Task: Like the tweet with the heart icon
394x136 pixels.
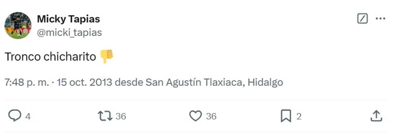Action: point(196,116)
